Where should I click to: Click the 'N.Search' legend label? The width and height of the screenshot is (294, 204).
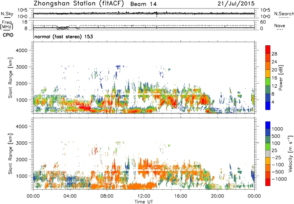click(284, 14)
